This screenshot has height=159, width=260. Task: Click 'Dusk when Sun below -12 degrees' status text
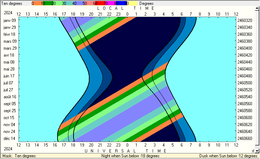click(x=228, y=156)
